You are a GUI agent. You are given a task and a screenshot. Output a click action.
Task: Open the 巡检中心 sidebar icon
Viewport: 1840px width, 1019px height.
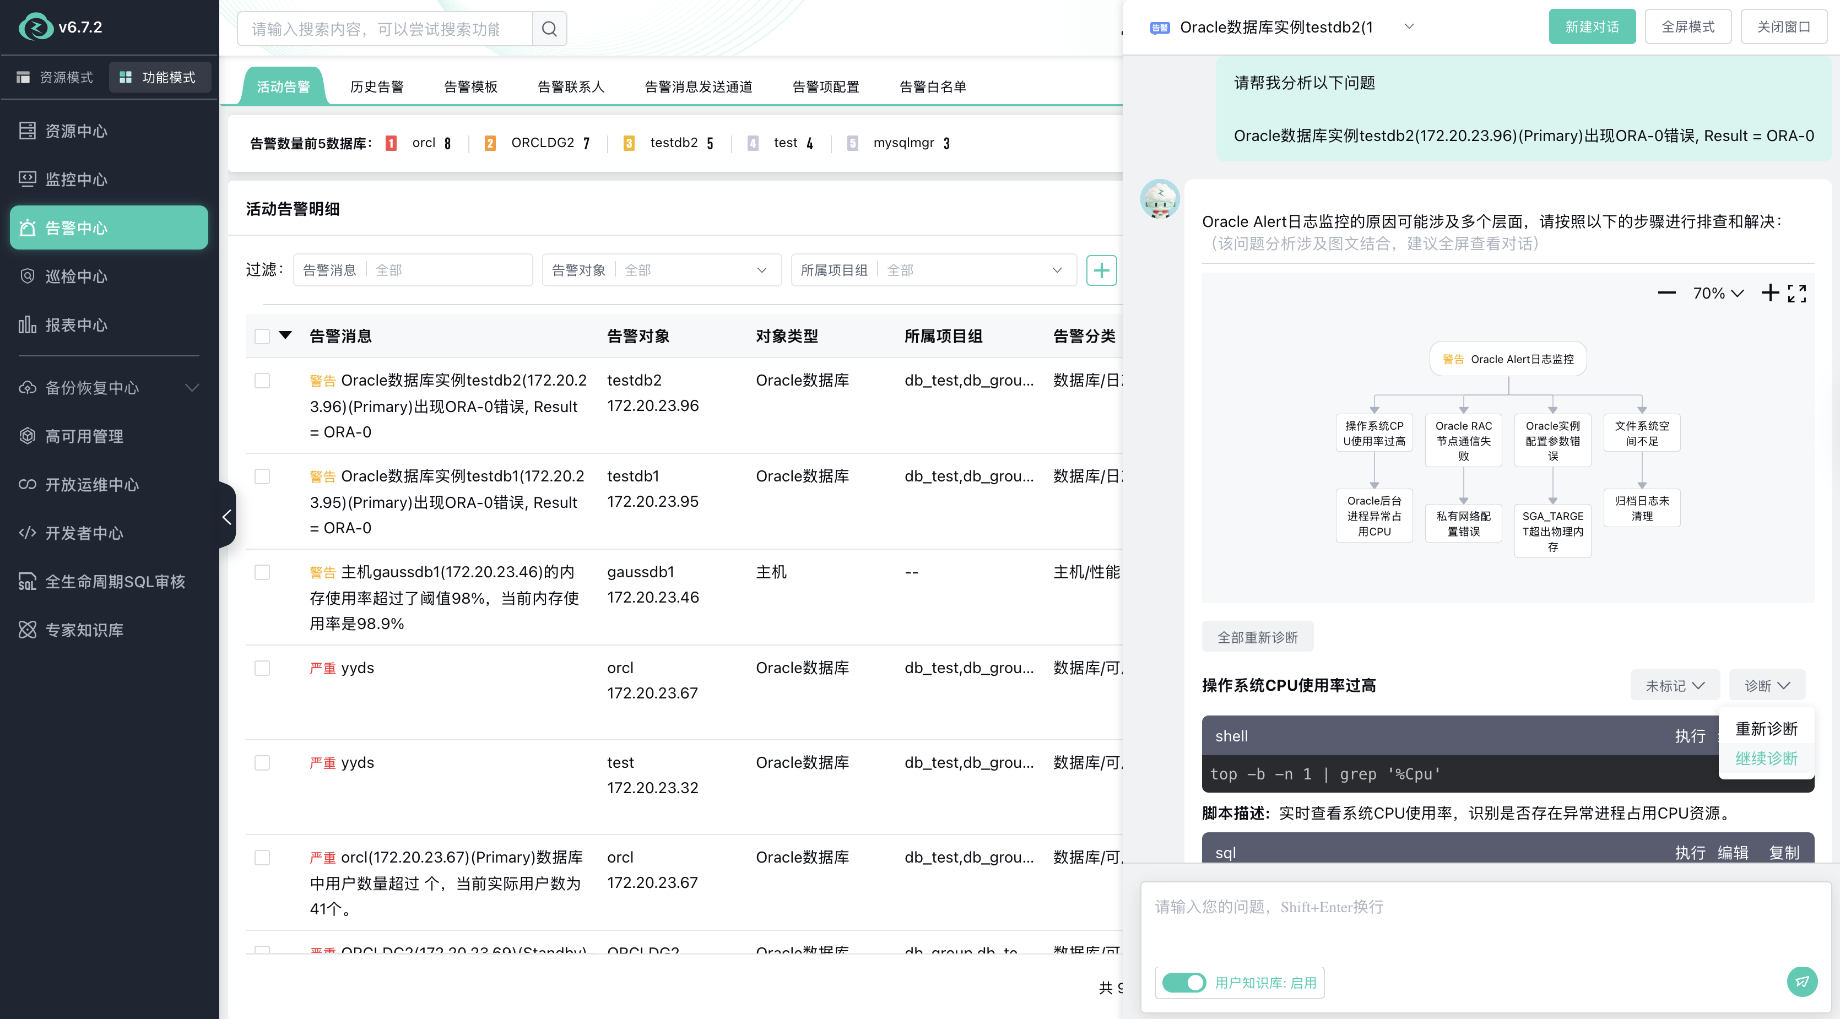click(27, 277)
